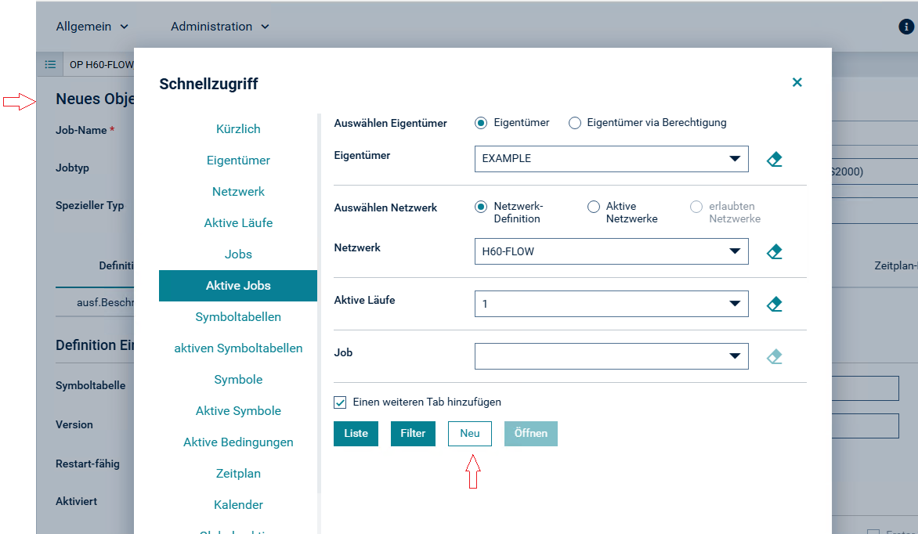Viewport: 918px width, 534px height.
Task: Expand the Allgemein menu
Action: pyautogui.click(x=92, y=27)
